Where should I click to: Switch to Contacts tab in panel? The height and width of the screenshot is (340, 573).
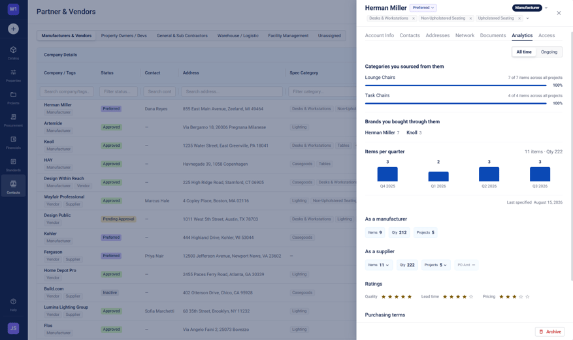pyautogui.click(x=410, y=35)
